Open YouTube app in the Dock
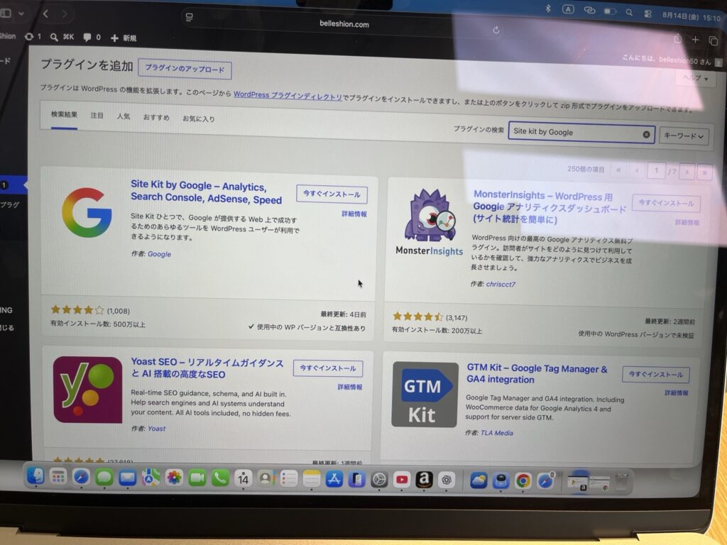Screen dimensions: 727x545 click(402, 480)
